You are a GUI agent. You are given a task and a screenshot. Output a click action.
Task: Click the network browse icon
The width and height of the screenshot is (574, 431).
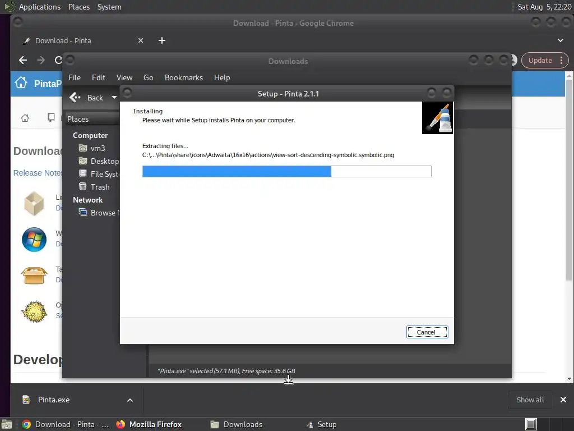click(83, 212)
